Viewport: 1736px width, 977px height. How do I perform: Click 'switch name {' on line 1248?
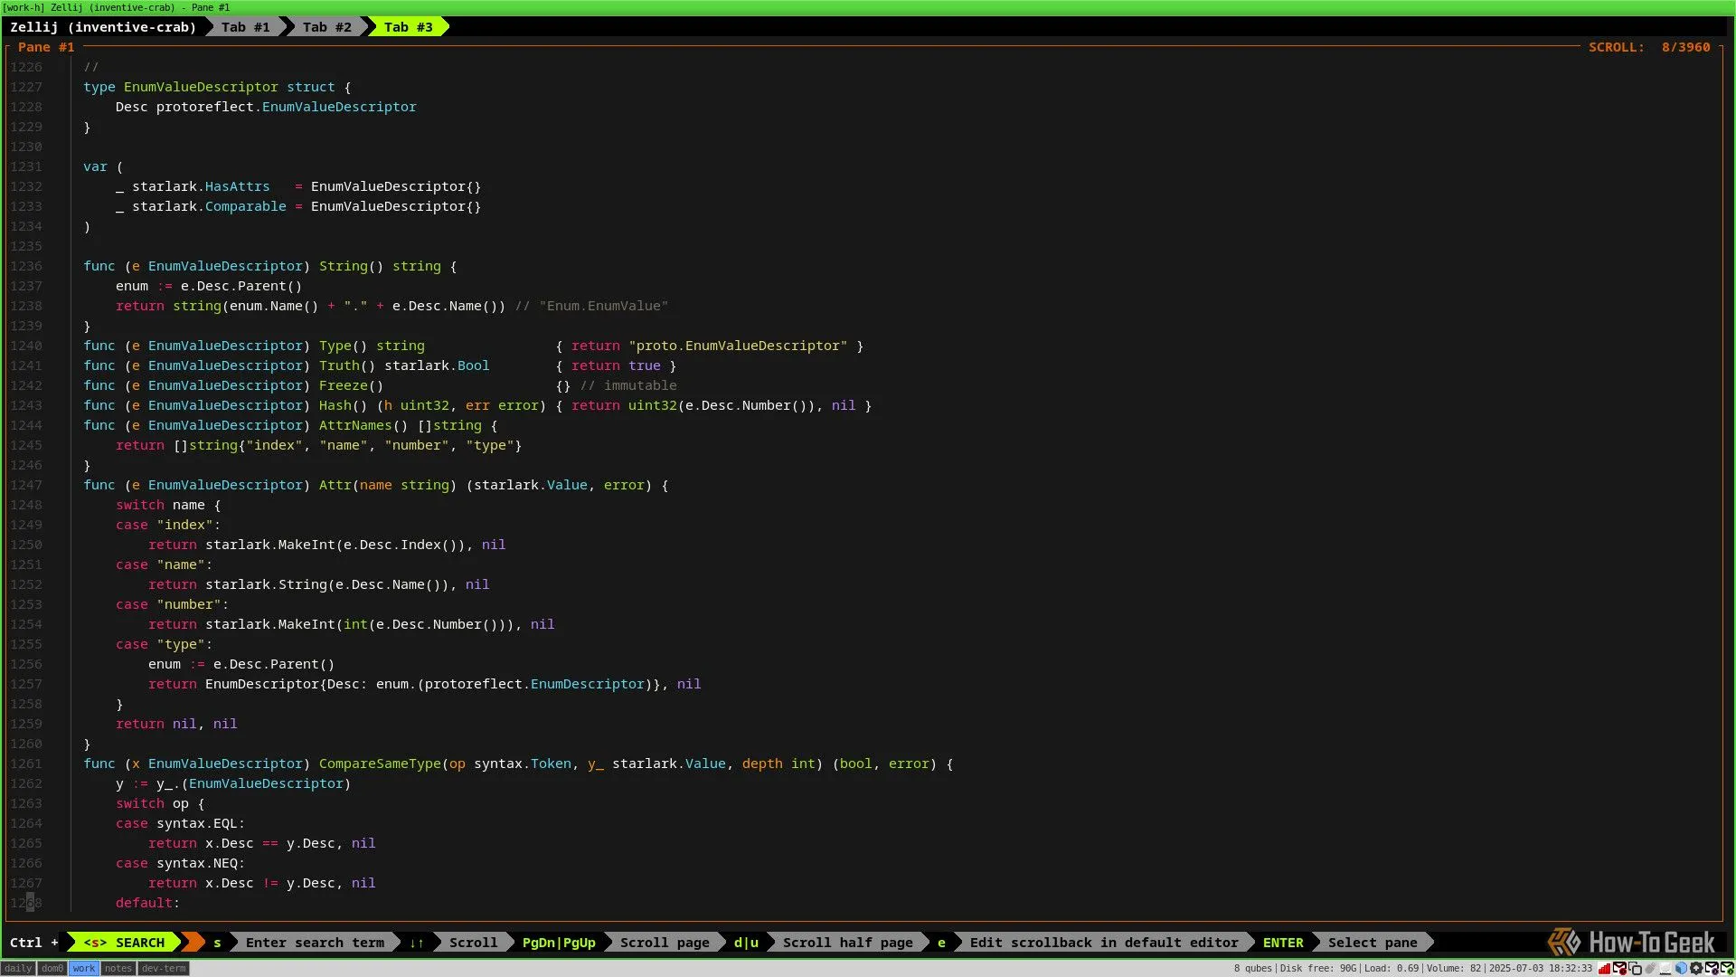point(168,505)
